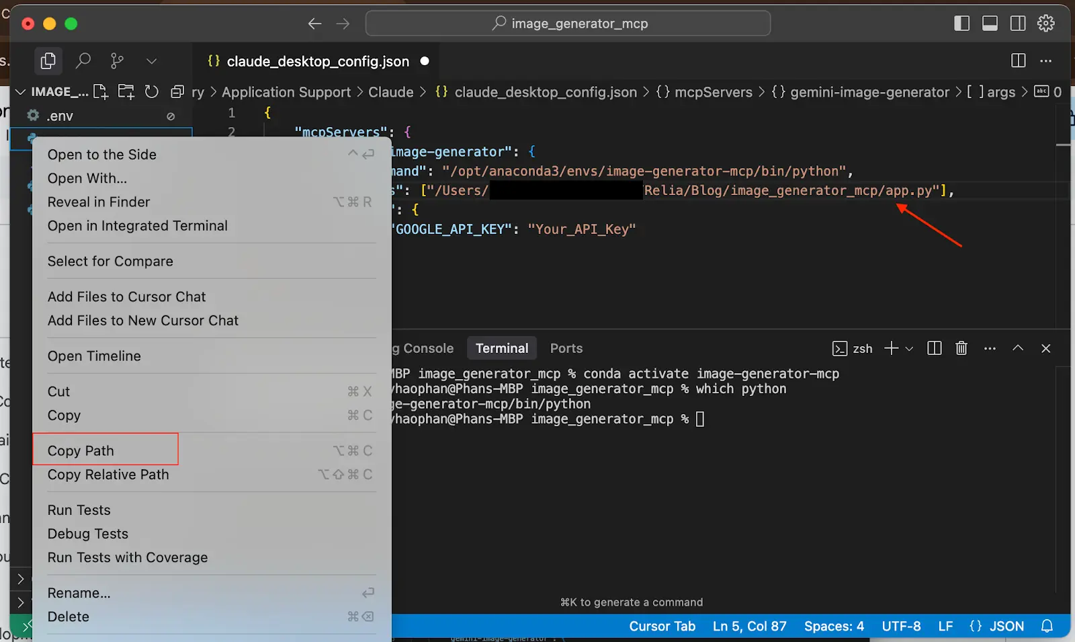
Task: Choose Copy from context menu
Action: pos(212,415)
